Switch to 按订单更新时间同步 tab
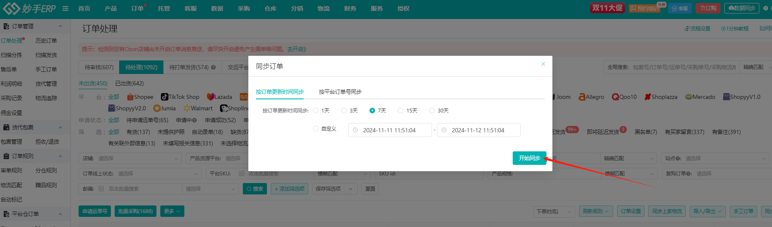772x227 pixels. 280,92
